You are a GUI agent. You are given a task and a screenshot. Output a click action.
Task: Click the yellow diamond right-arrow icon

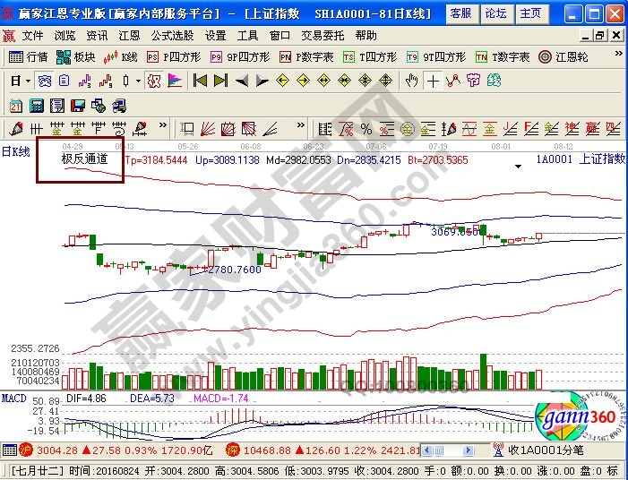(x=303, y=81)
